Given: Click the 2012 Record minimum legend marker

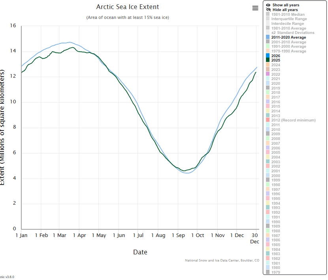Looking at the screenshot, I should pyautogui.click(x=268, y=120).
